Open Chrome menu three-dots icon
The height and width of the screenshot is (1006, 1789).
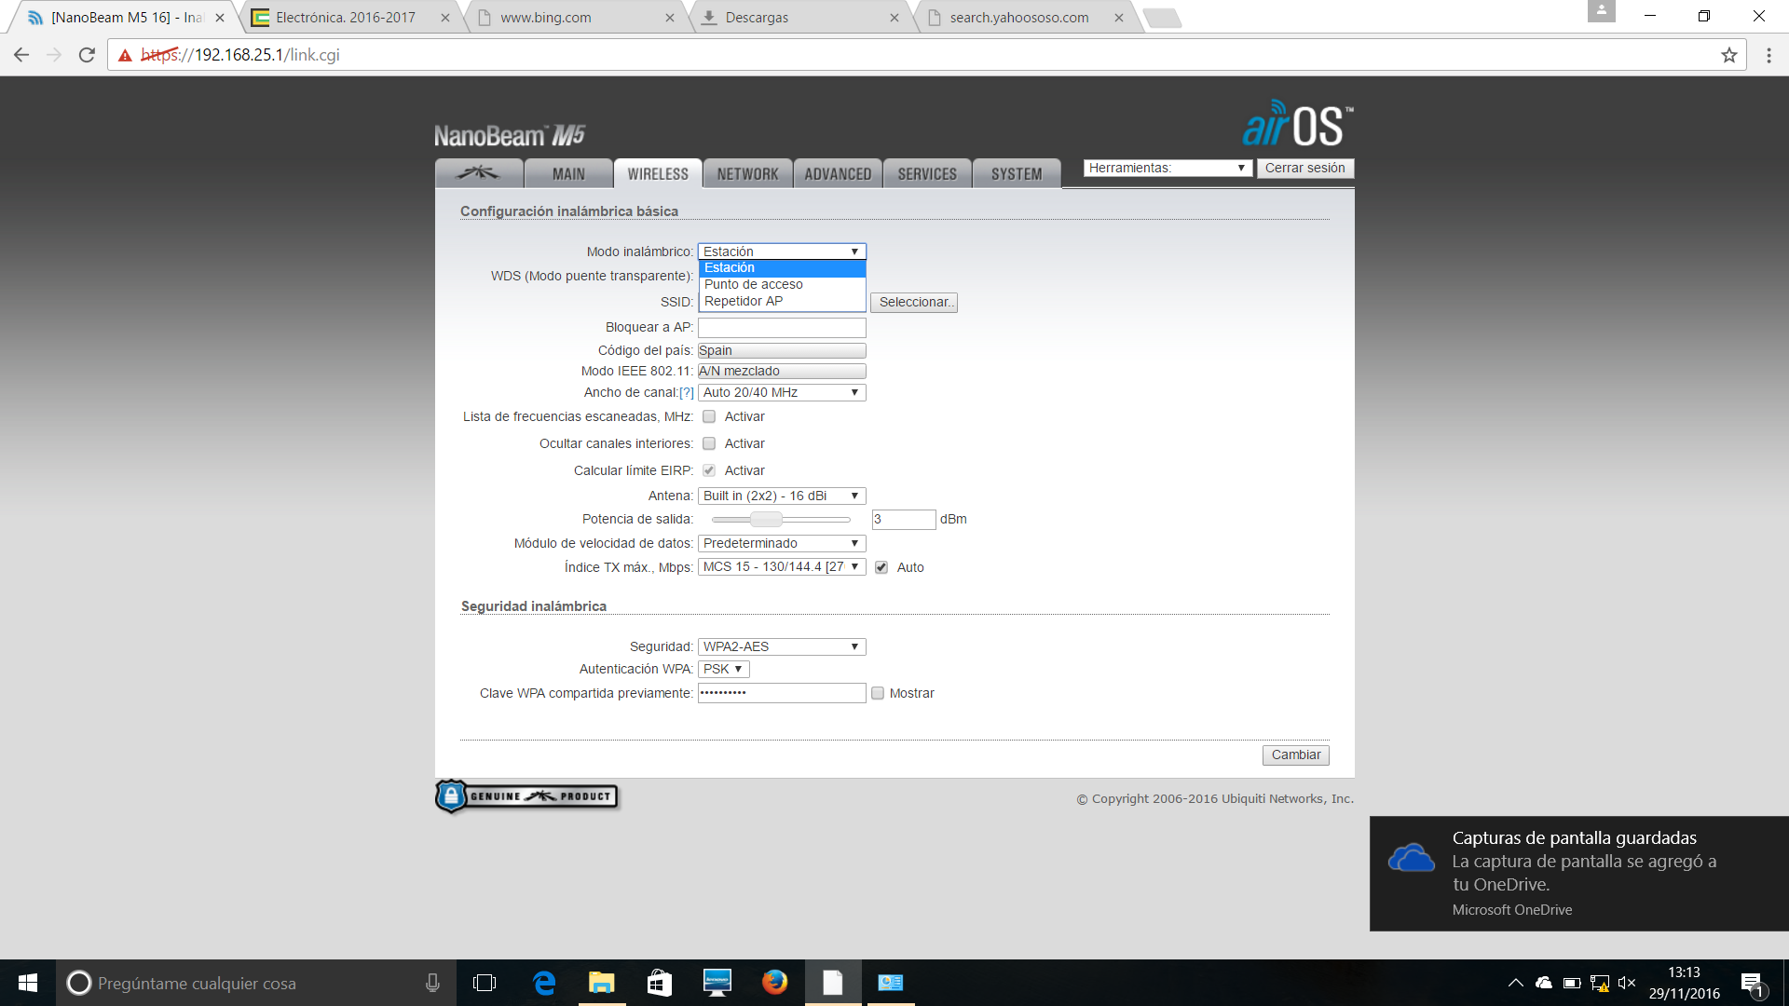point(1769,55)
